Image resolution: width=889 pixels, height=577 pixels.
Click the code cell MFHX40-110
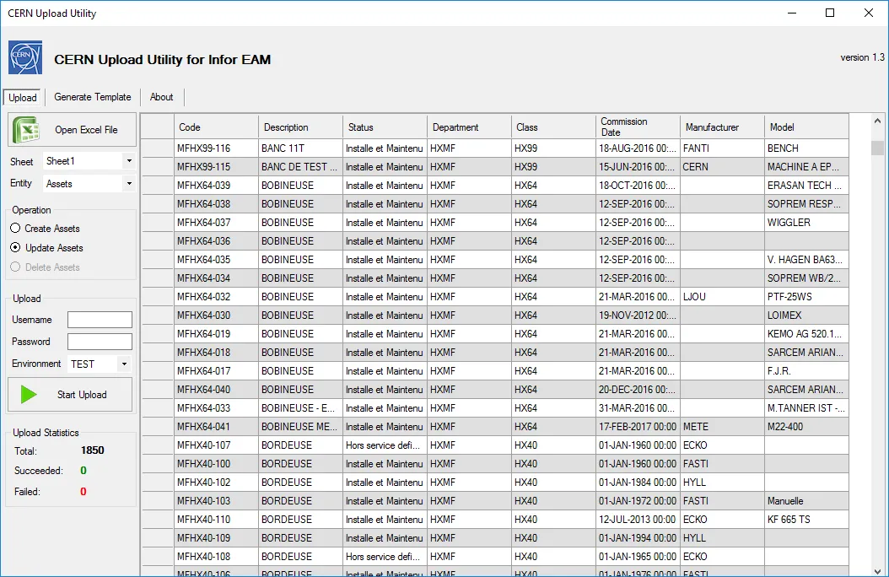216,519
